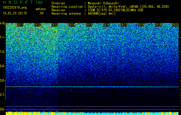Click the yellow and cyan signal level strip at the bottom
Image resolution: width=181 pixels, height=115 pixels.
click(x=92, y=113)
